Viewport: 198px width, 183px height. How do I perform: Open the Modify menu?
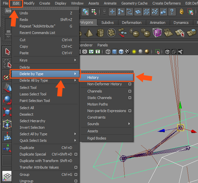pos(29,3)
